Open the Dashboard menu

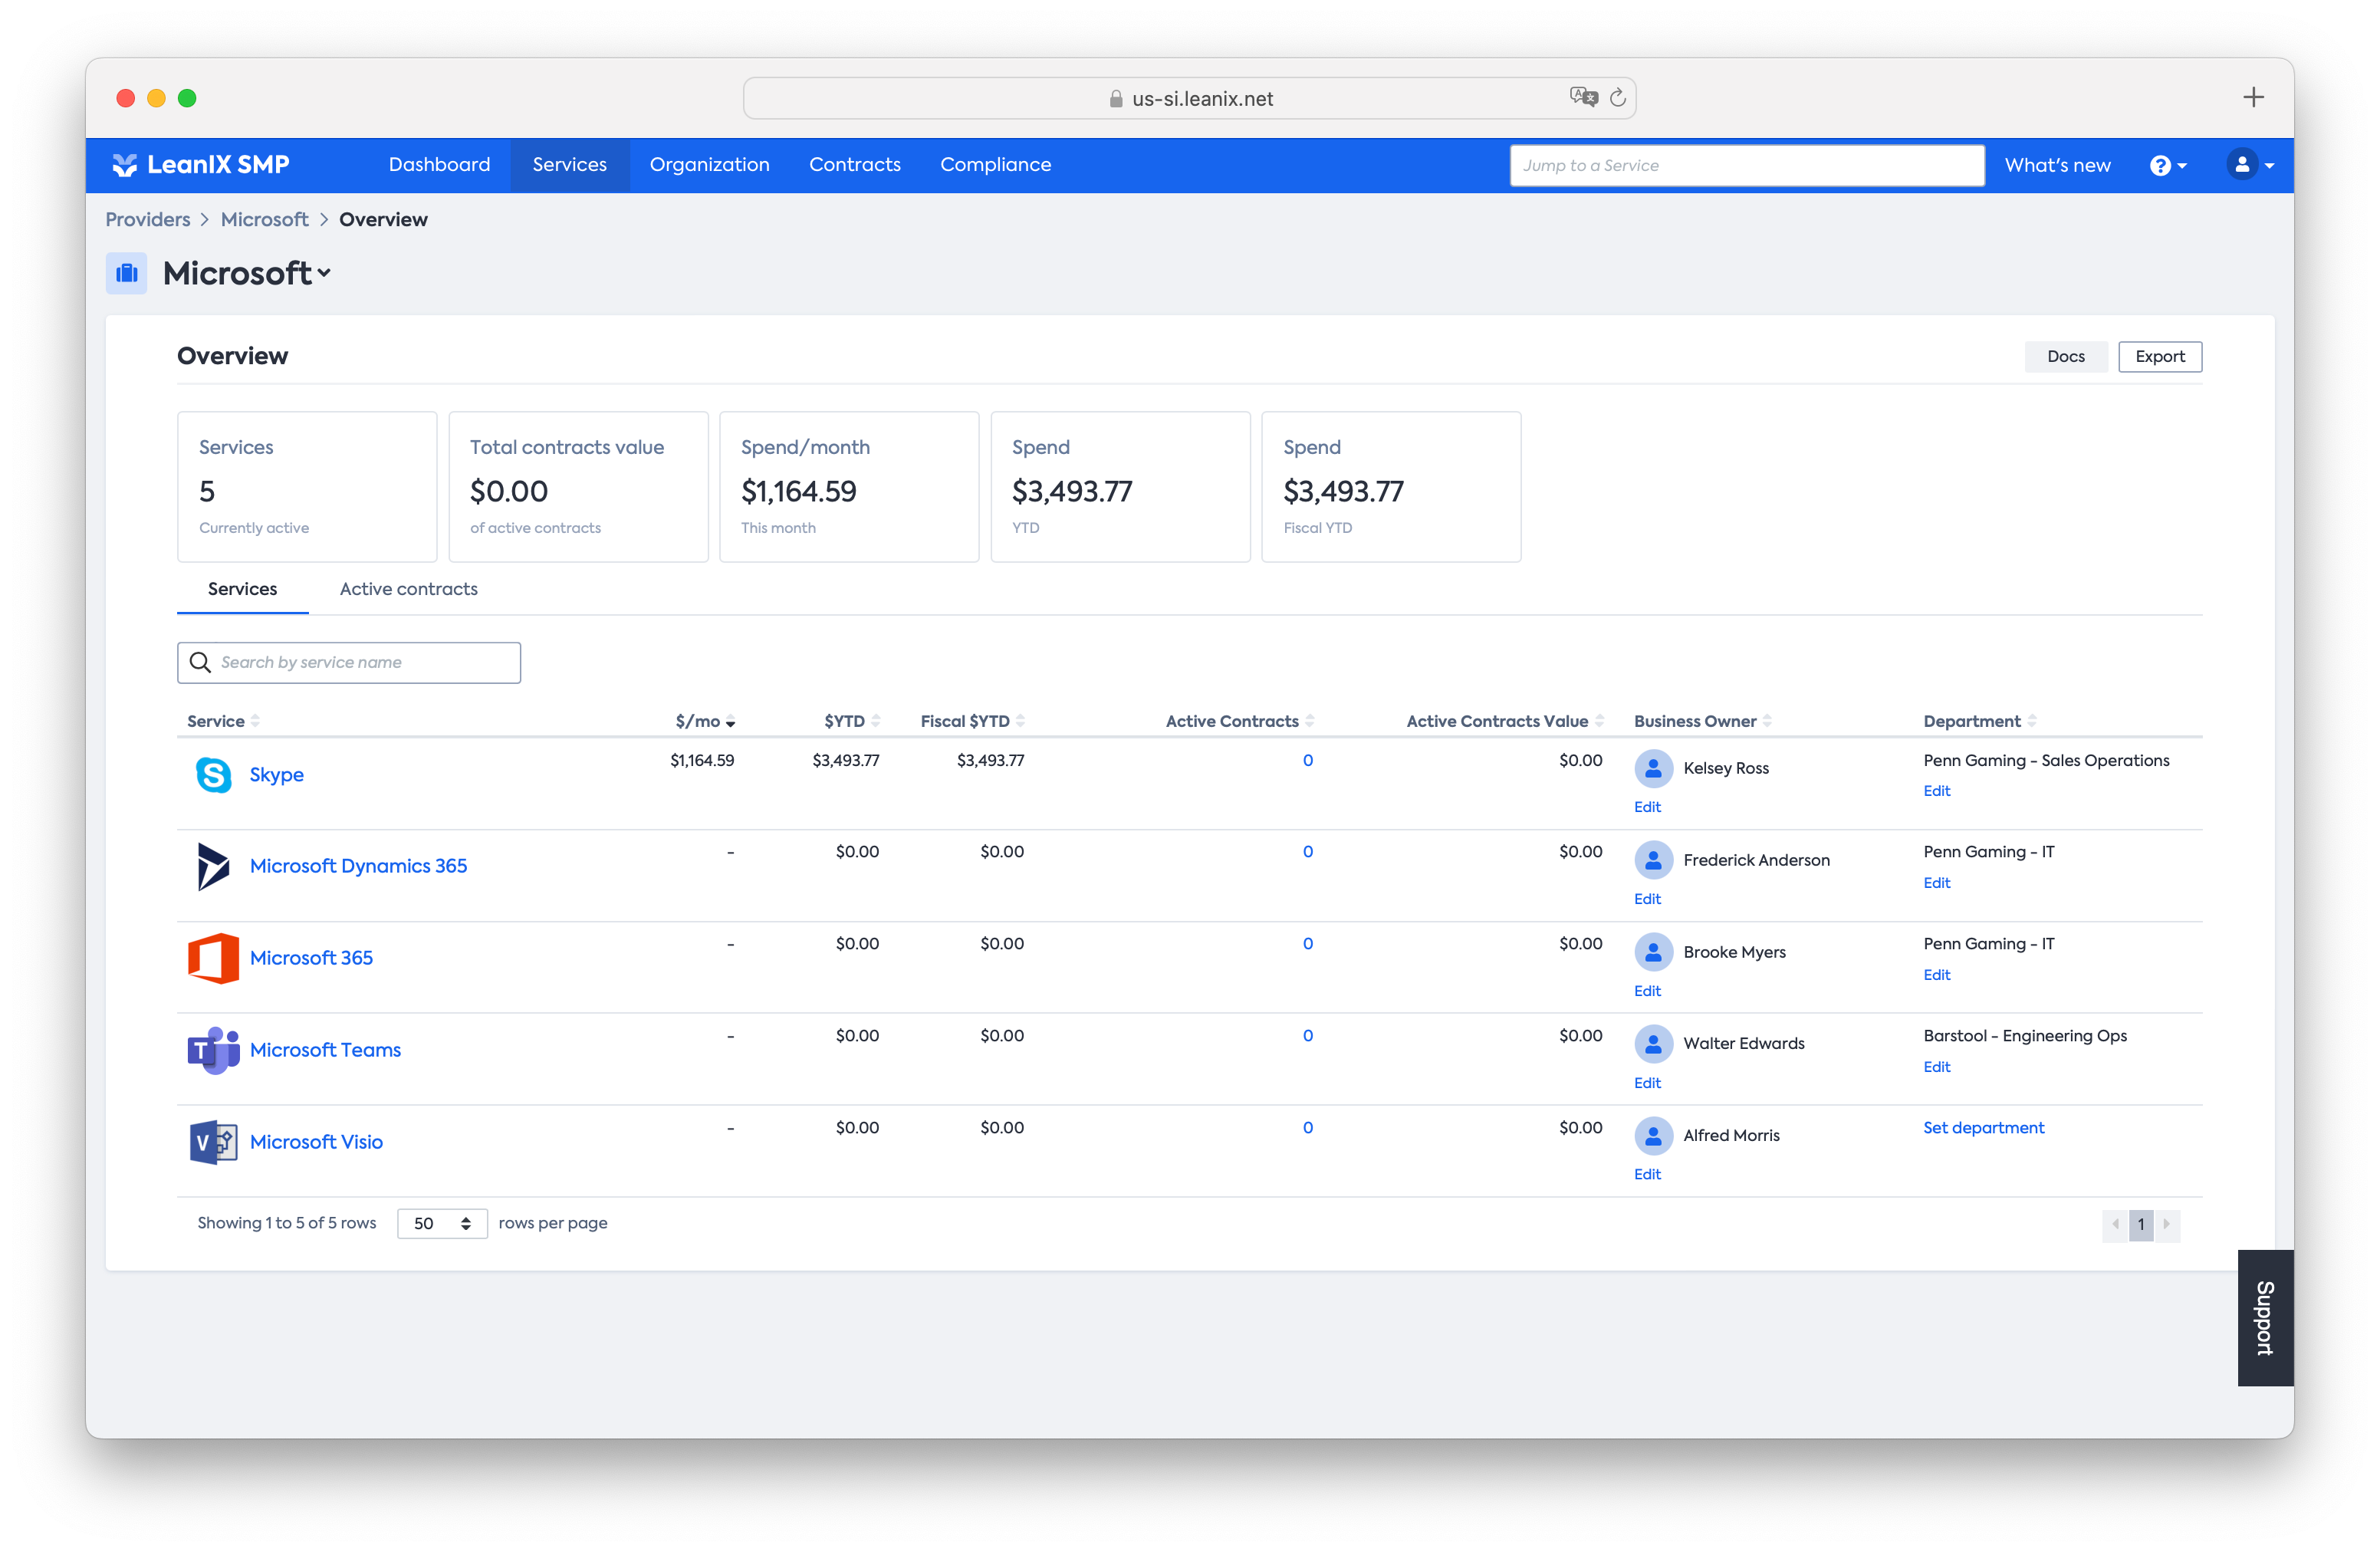point(439,165)
